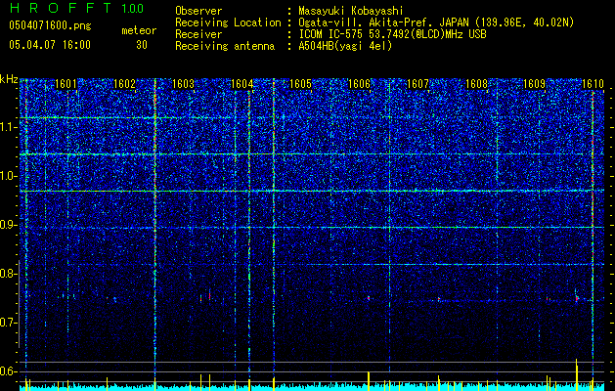Click the 1.0 frequency axis label
The width and height of the screenshot is (615, 391).
[x=9, y=176]
